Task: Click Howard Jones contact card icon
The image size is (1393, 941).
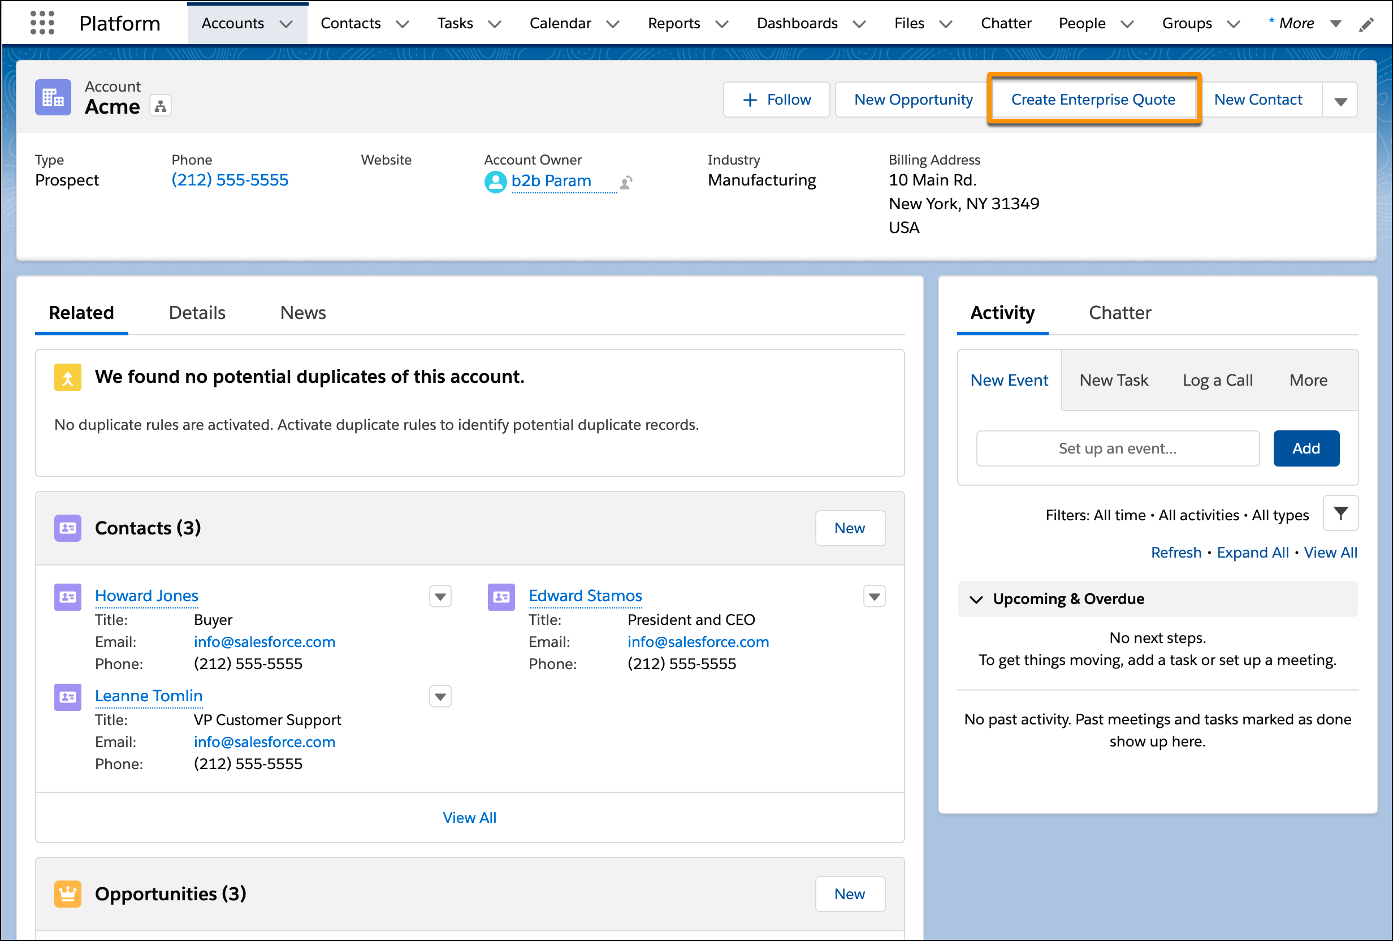Action: pos(68,597)
